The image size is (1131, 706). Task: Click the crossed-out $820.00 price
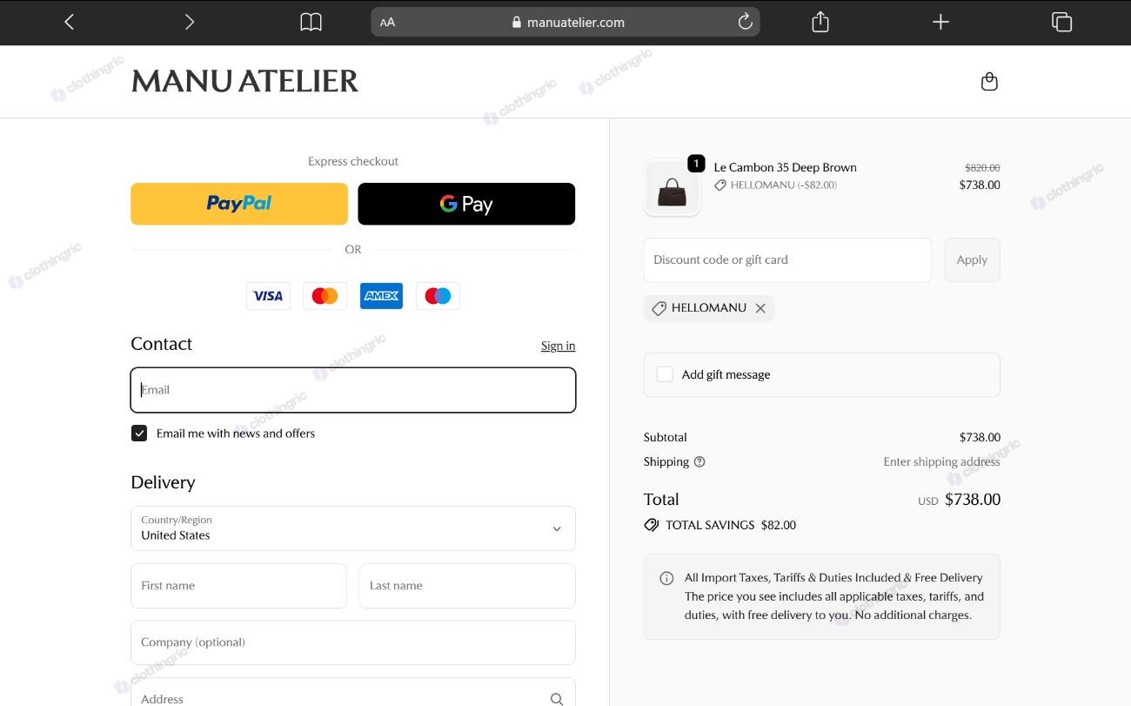[x=982, y=168]
